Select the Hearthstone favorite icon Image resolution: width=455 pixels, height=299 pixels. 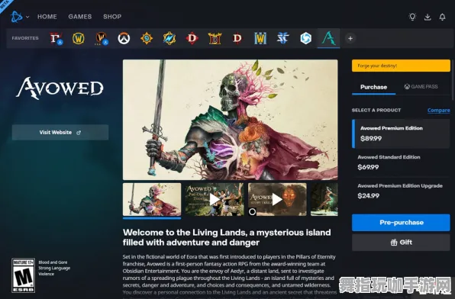click(x=147, y=38)
